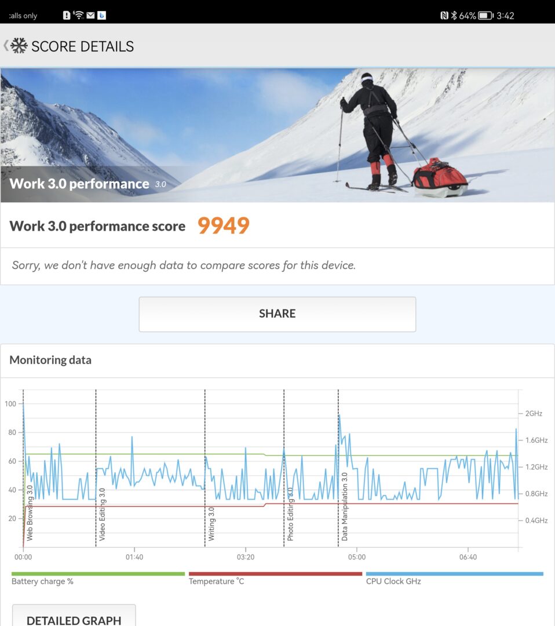Image resolution: width=555 pixels, height=626 pixels.
Task: Select the Video Editing 3.0 marker line
Action: click(x=96, y=468)
